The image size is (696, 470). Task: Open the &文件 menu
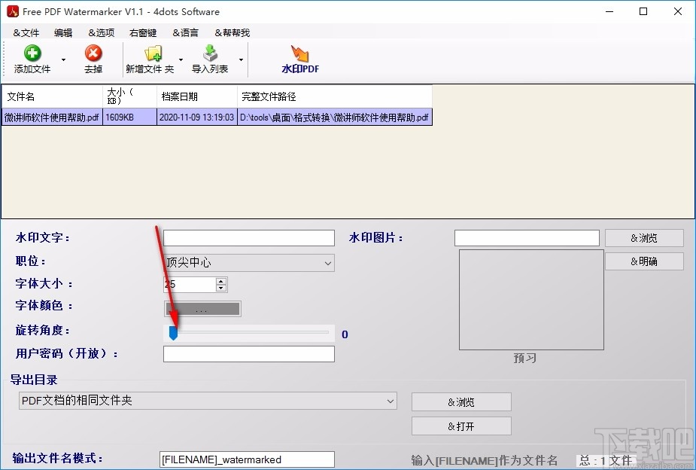coord(26,33)
